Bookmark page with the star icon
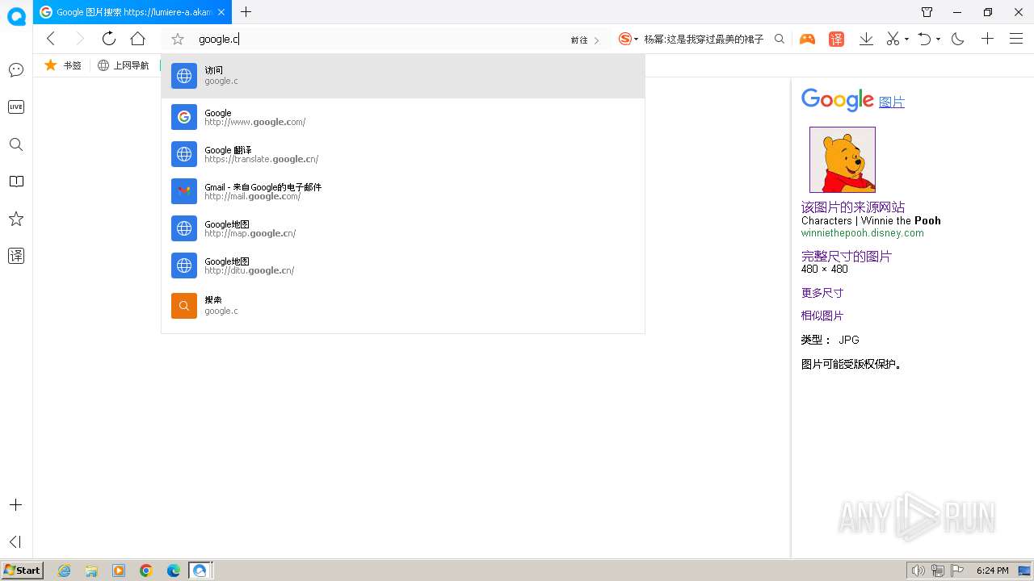Viewport: 1034px width, 581px height. pos(179,39)
